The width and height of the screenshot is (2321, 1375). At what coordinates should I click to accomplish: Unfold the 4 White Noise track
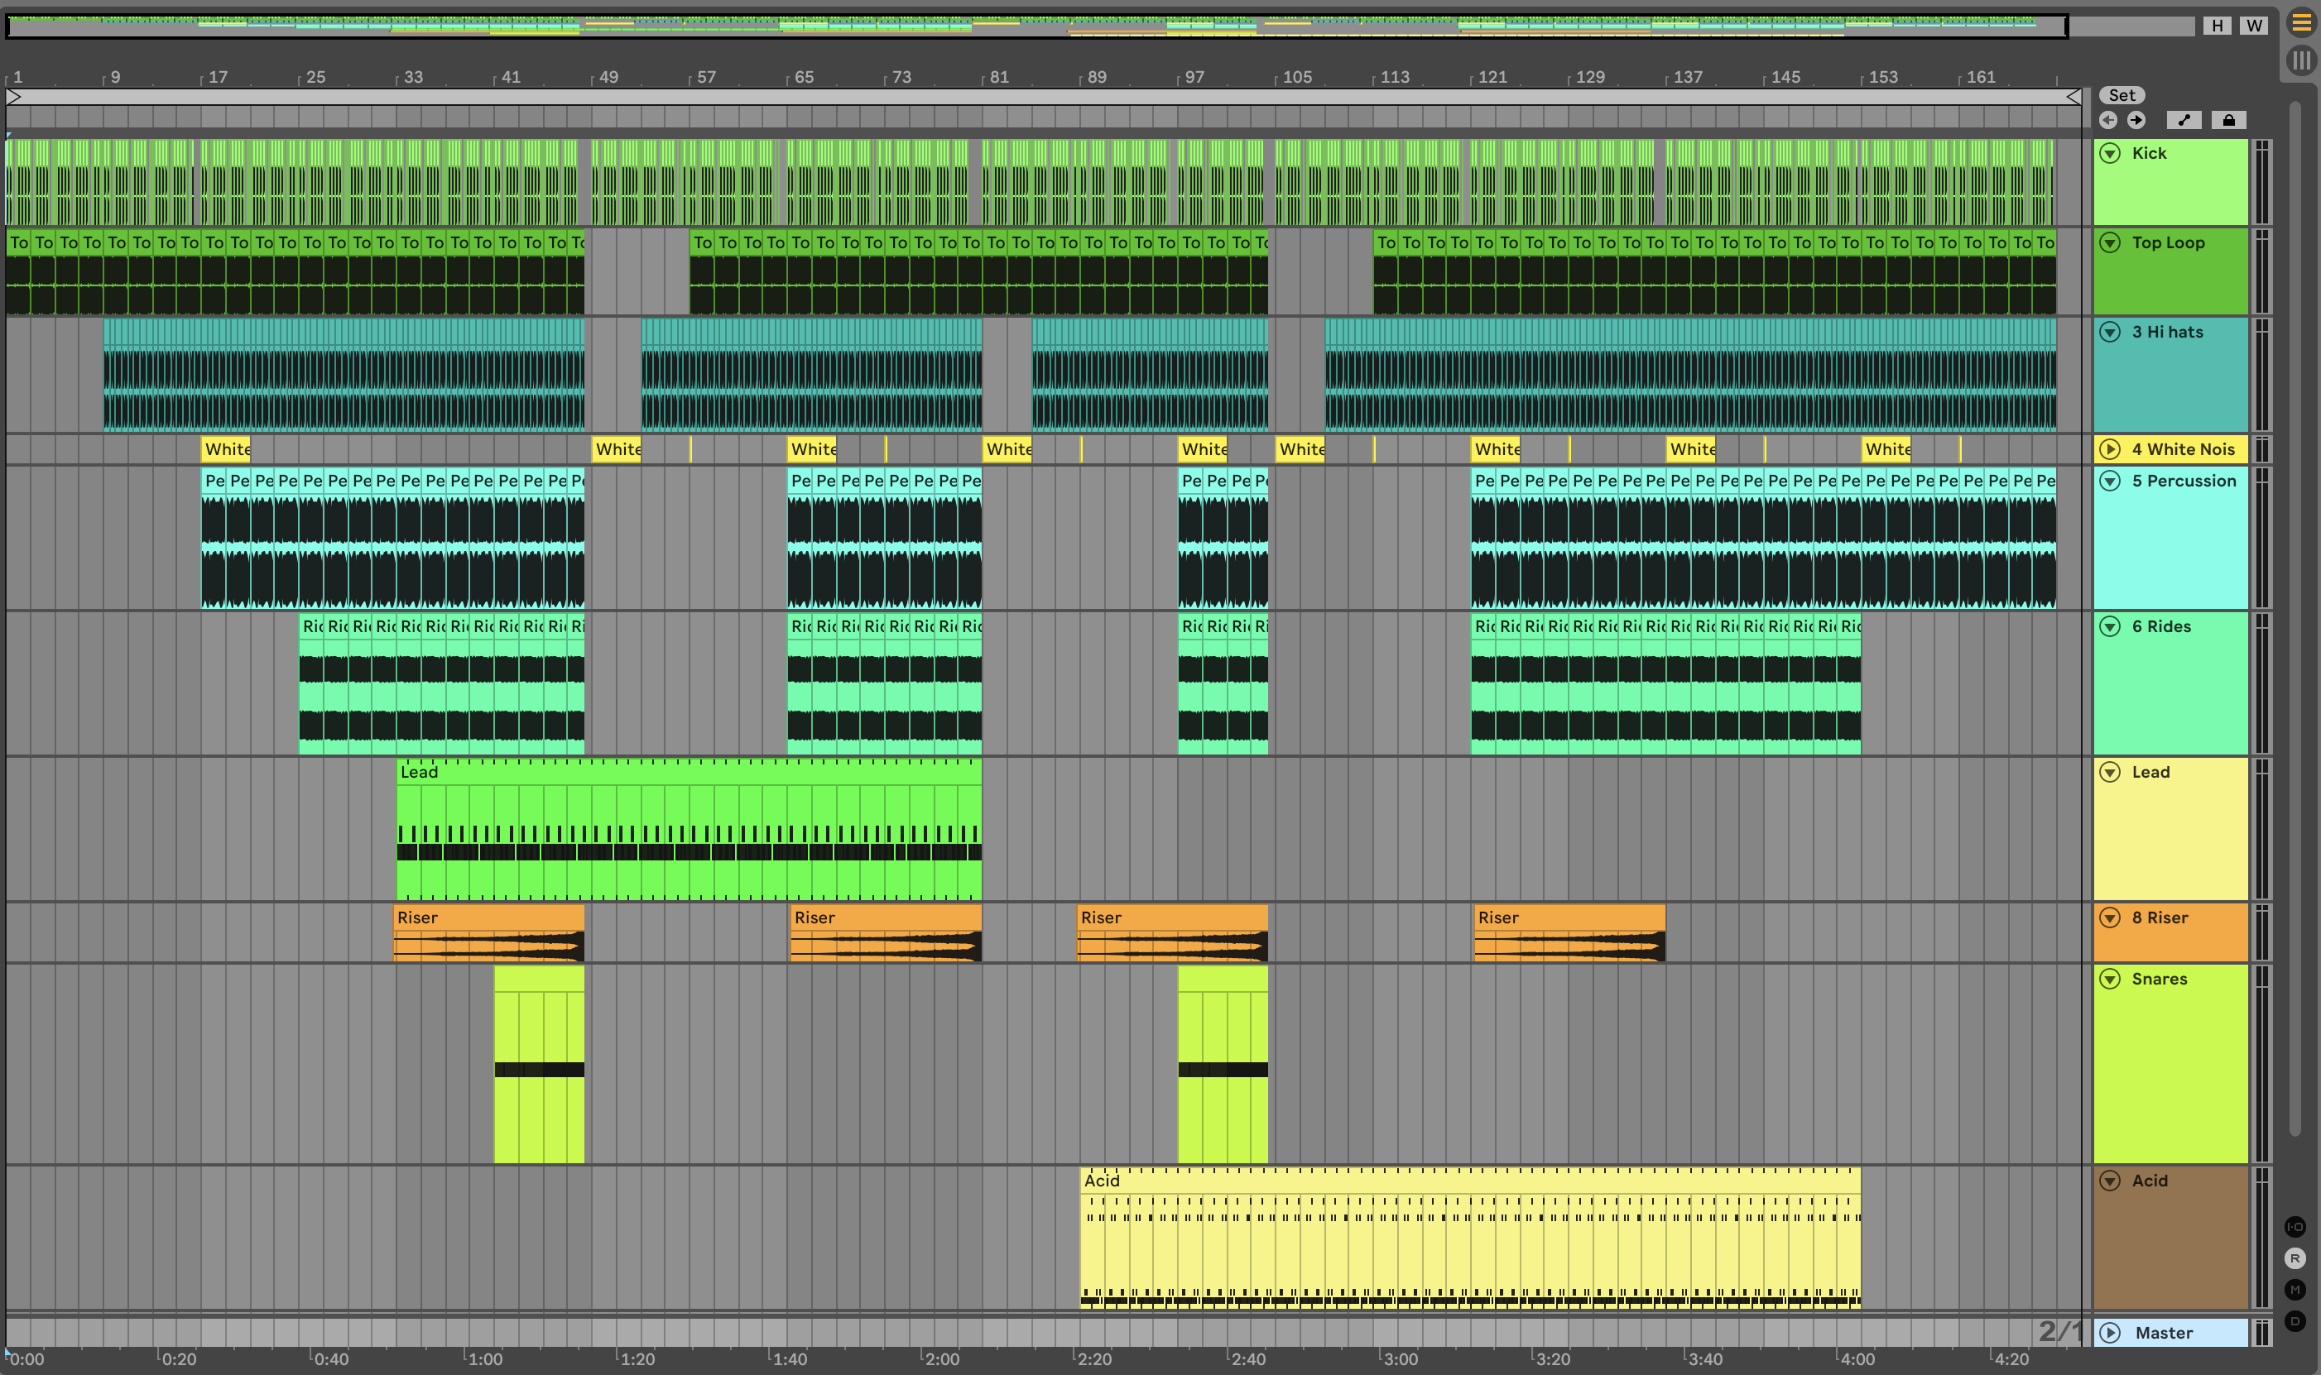(x=2111, y=449)
